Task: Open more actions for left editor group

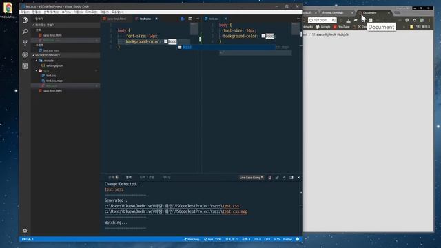Action: 198,19
